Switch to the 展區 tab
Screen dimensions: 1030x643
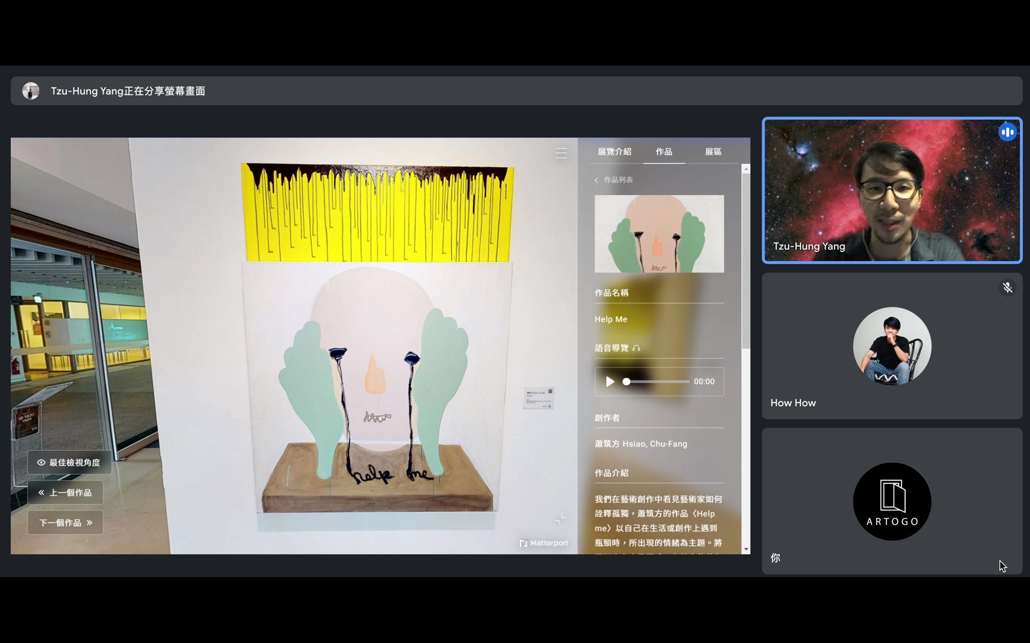point(713,152)
